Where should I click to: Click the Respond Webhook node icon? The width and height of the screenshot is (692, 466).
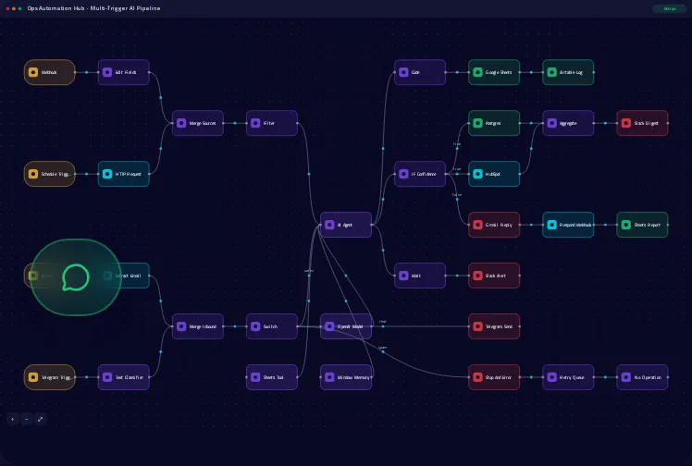click(552, 225)
